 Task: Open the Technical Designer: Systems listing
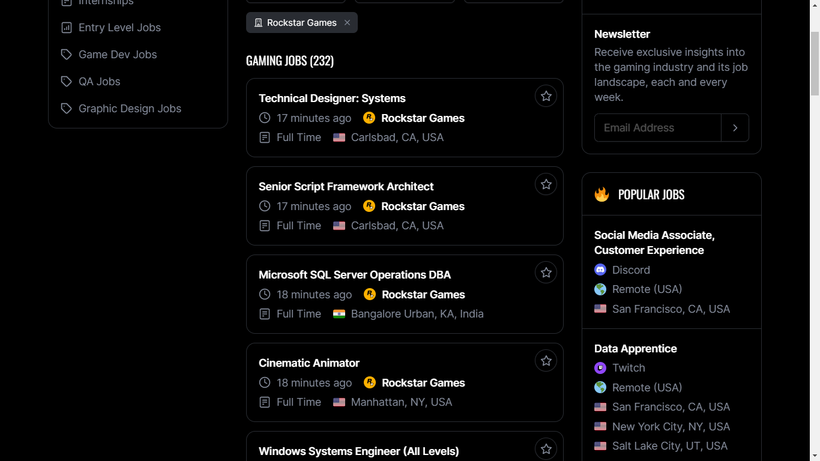point(332,98)
